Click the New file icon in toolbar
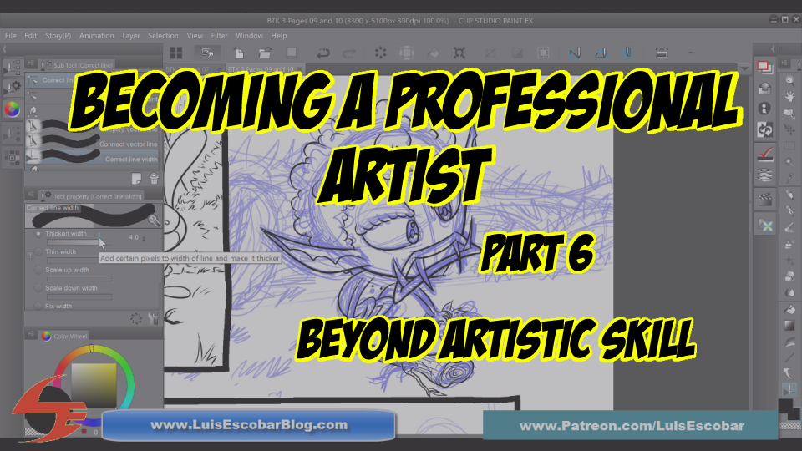The image size is (802, 451). click(238, 53)
